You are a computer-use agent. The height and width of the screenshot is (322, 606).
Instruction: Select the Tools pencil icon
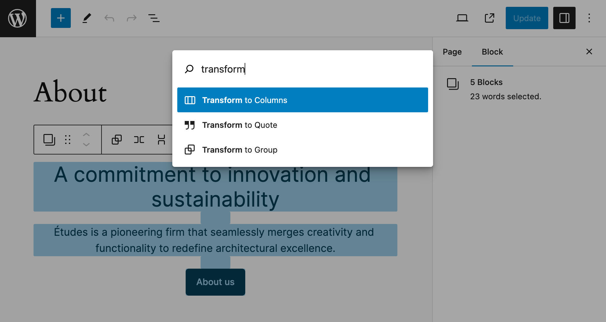(87, 18)
